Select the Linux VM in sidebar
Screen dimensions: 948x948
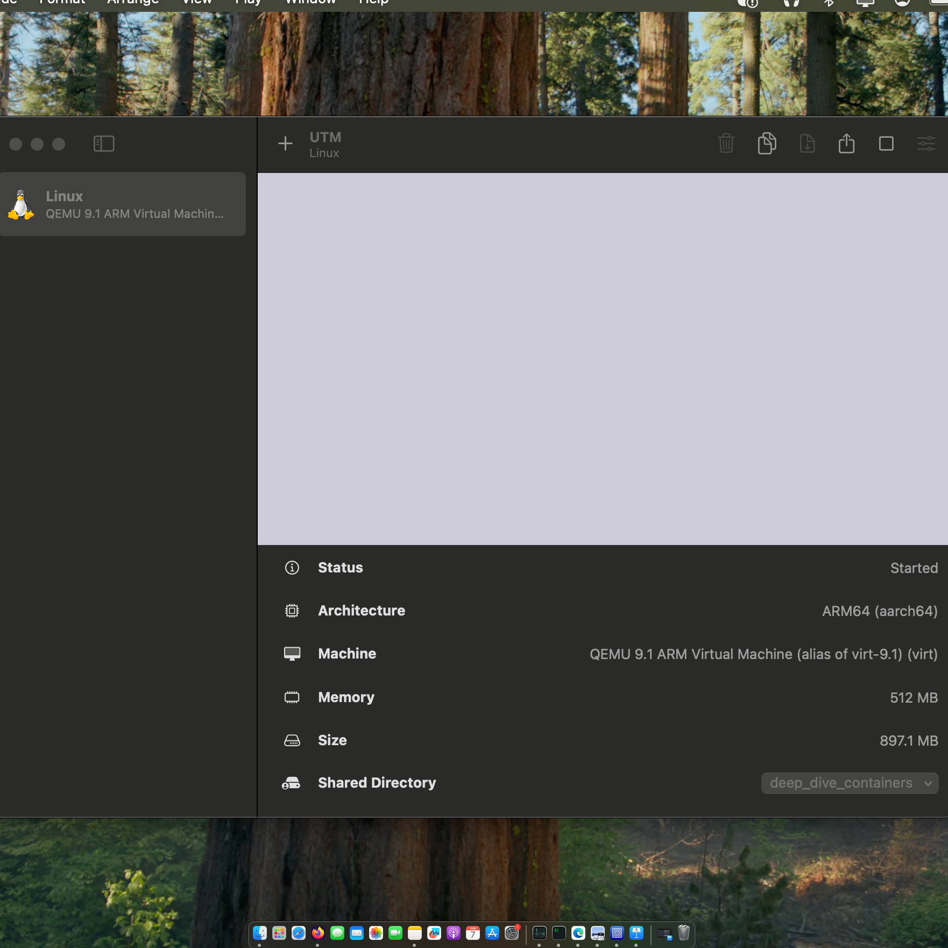(123, 204)
